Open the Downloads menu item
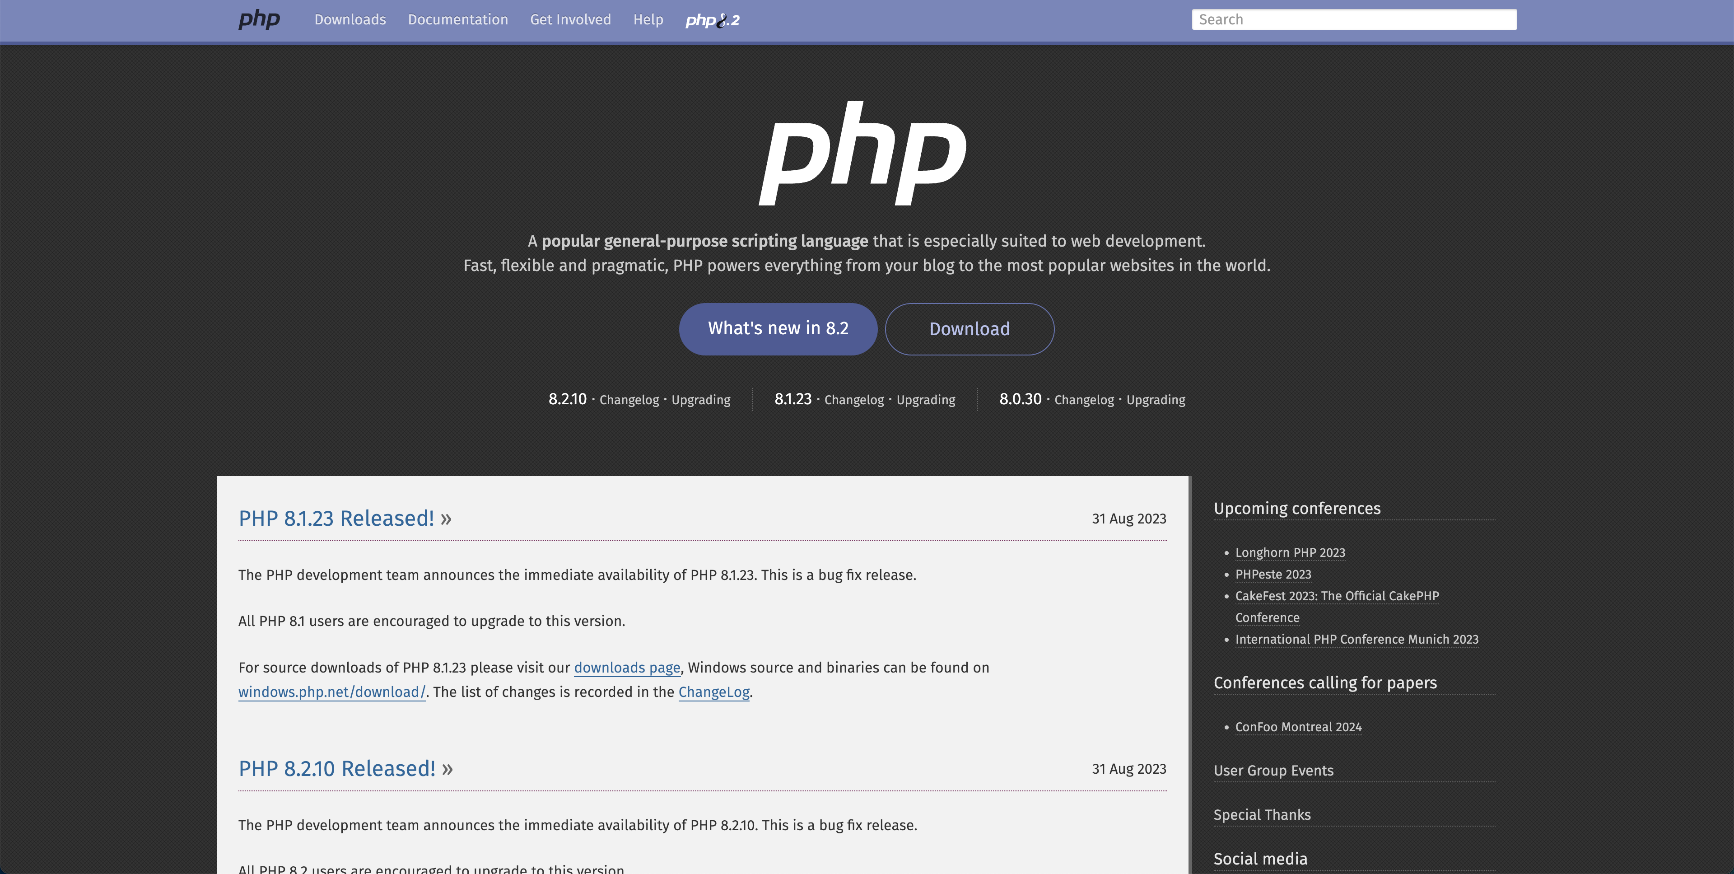The height and width of the screenshot is (874, 1734). tap(350, 19)
